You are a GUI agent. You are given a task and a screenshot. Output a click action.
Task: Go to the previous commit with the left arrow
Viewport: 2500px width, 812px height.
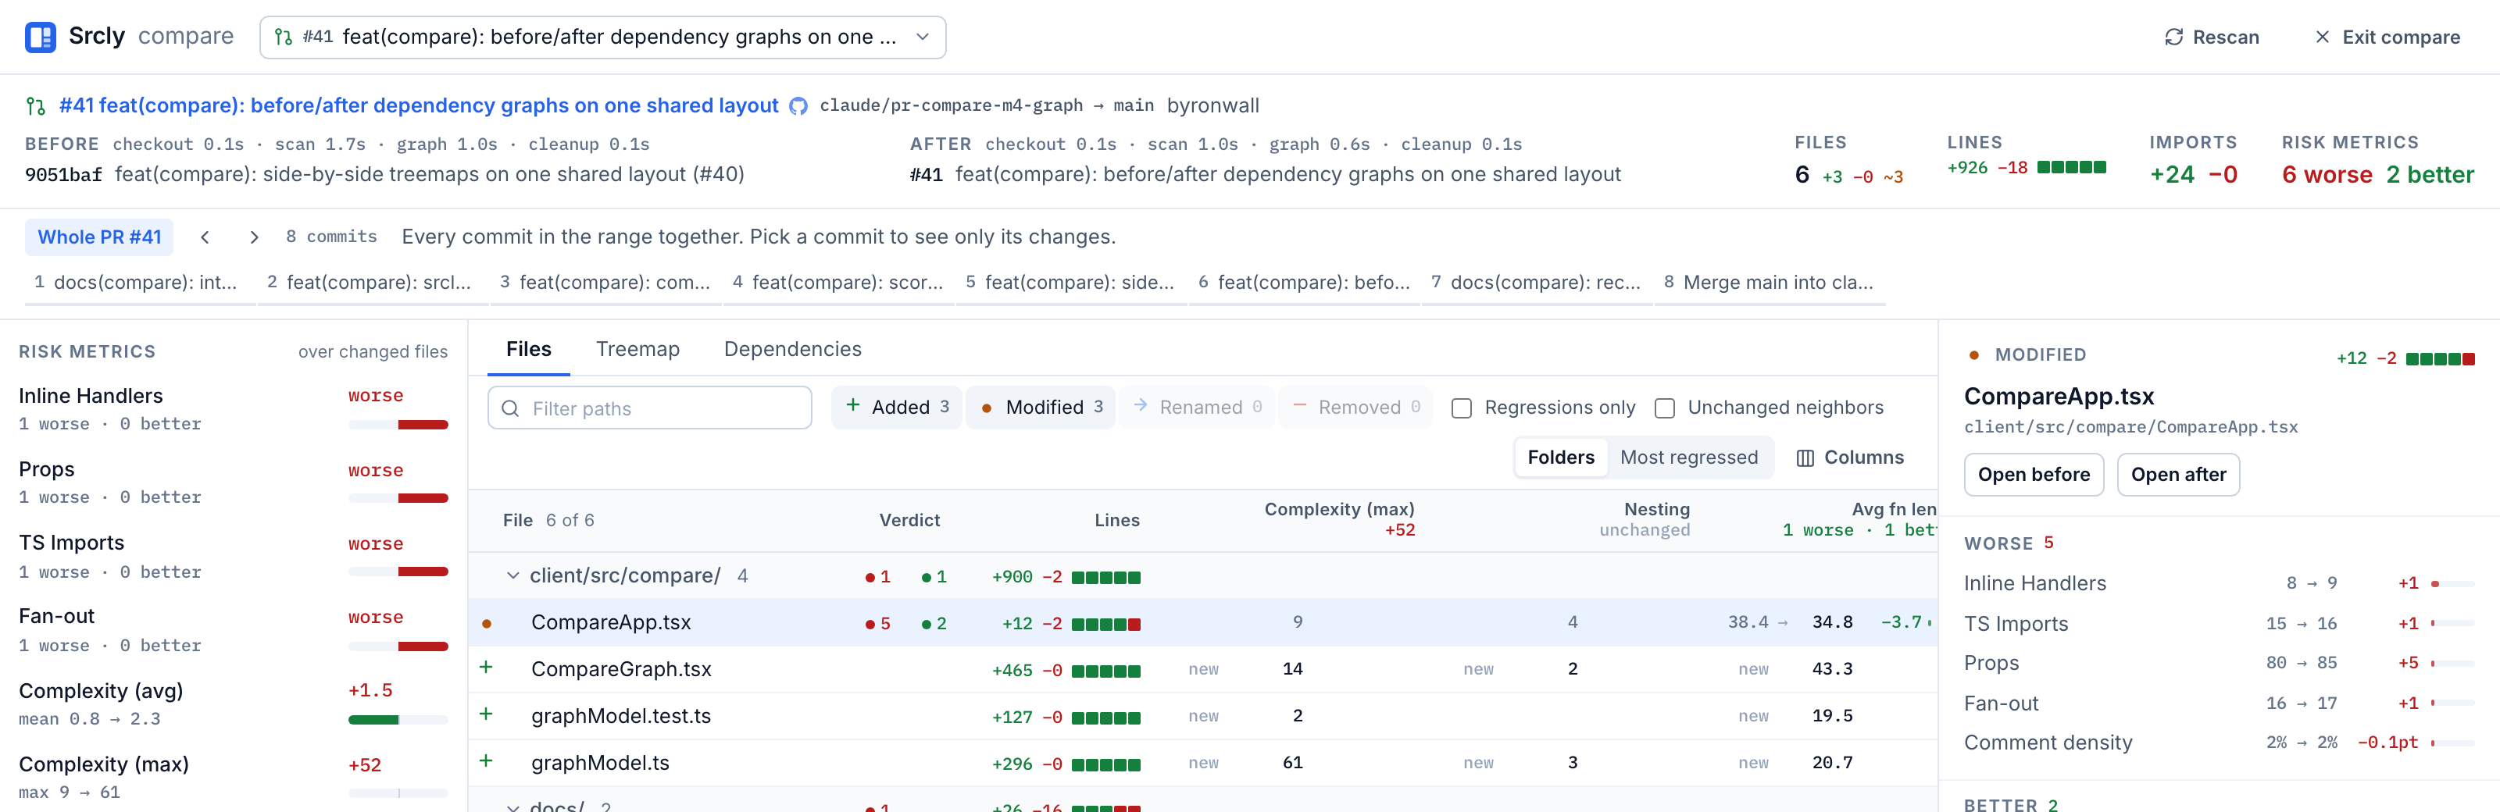click(x=205, y=237)
